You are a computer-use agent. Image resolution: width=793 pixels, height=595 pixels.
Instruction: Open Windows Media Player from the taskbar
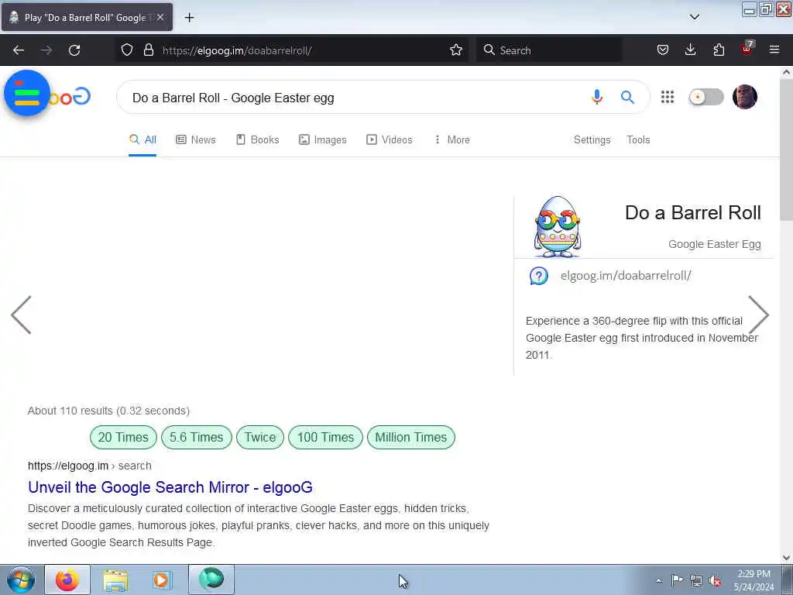162,580
